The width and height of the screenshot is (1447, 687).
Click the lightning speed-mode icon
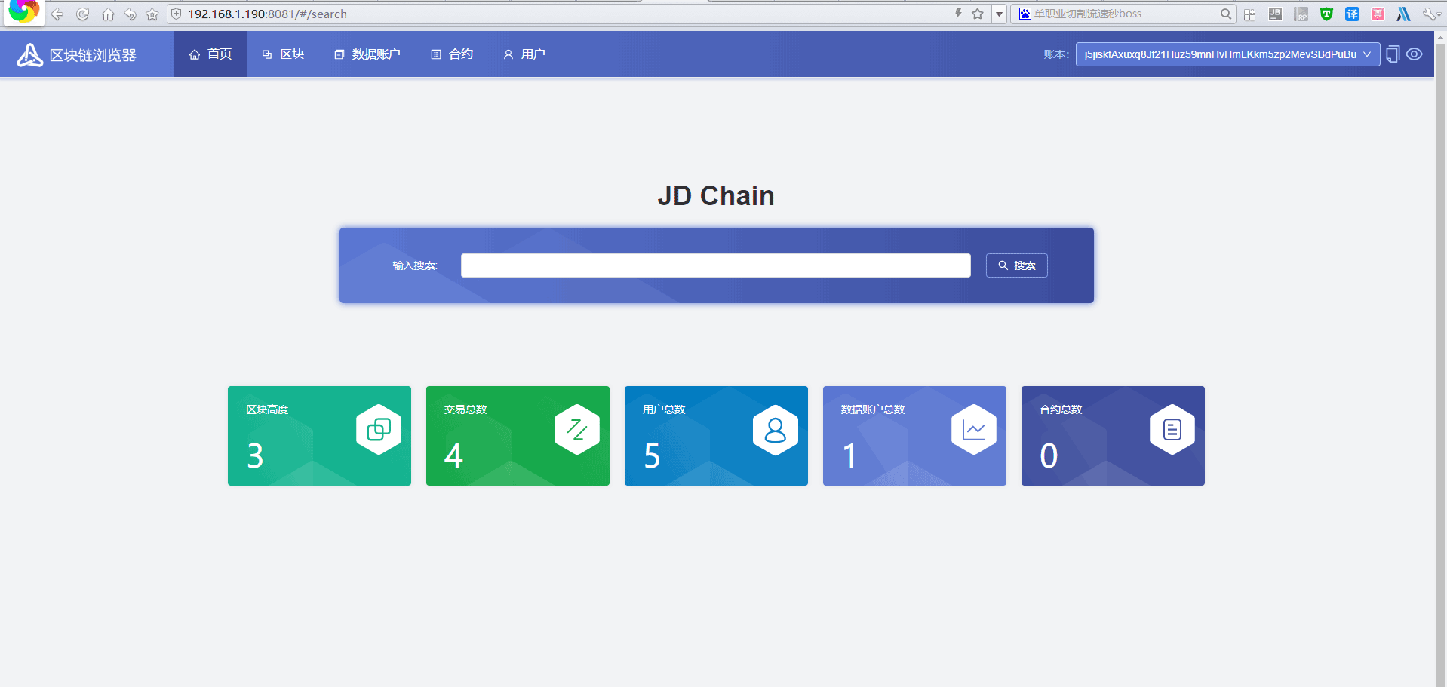coord(958,14)
